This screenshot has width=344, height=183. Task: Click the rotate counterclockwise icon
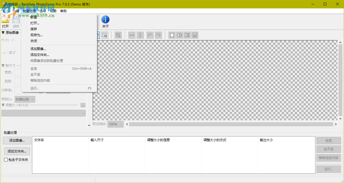150,35
